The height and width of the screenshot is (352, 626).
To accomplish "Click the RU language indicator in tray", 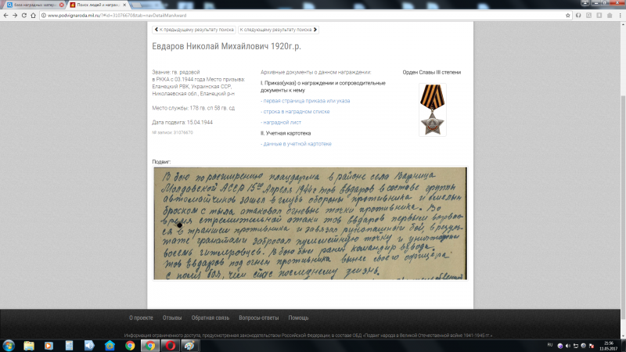I will coord(550,345).
